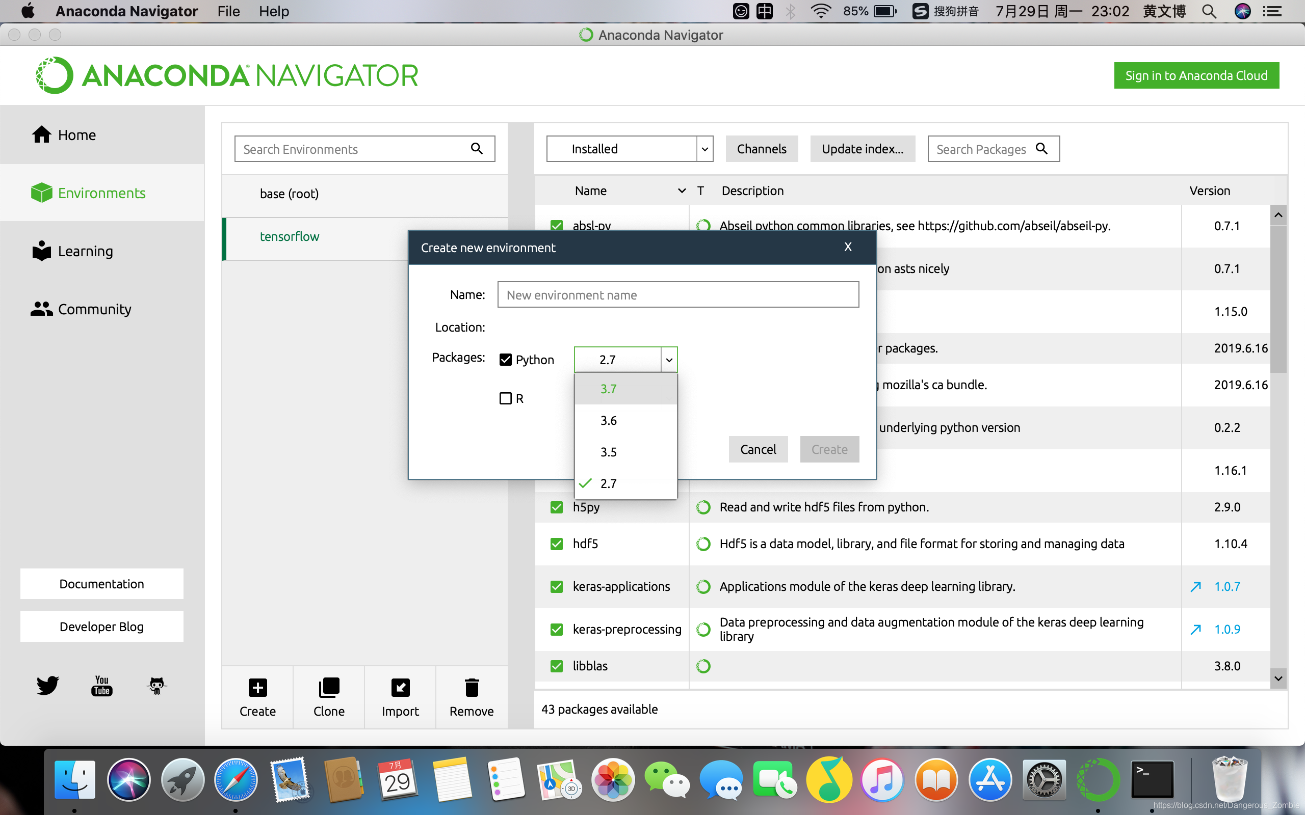Toggle the h5py package checkbox
The image size is (1305, 815).
click(x=557, y=507)
